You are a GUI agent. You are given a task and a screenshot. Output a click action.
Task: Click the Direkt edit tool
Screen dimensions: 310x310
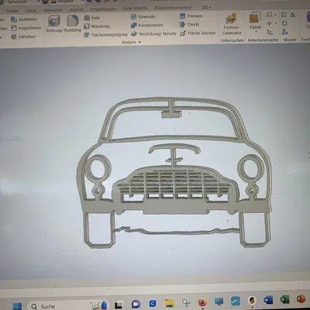(x=189, y=25)
